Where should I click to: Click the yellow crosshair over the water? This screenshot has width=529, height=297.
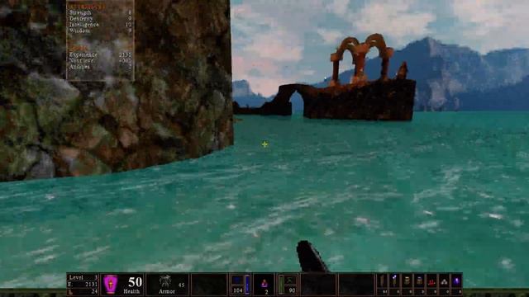[264, 144]
